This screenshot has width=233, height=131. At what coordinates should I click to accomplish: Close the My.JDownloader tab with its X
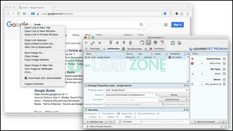point(146,49)
